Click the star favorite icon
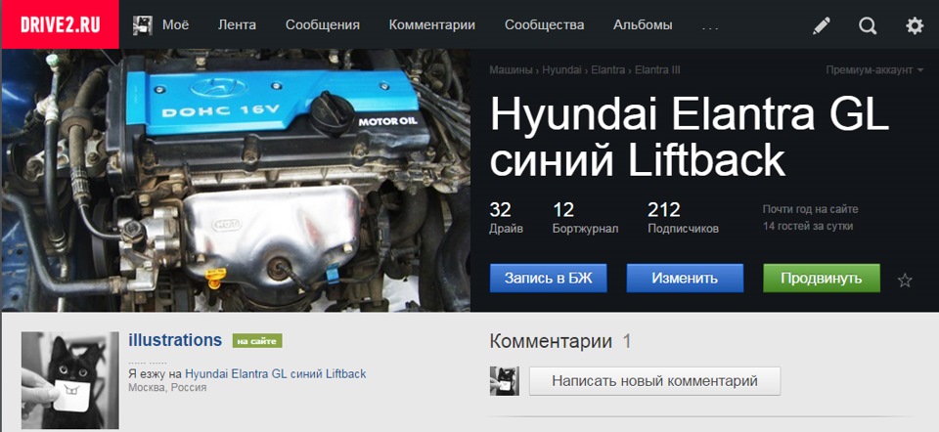The width and height of the screenshot is (939, 432). tap(905, 281)
